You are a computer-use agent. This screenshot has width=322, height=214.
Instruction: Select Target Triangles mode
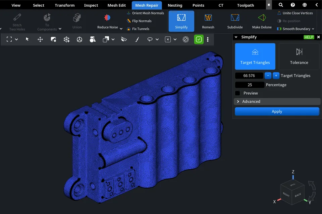pyautogui.click(x=255, y=56)
